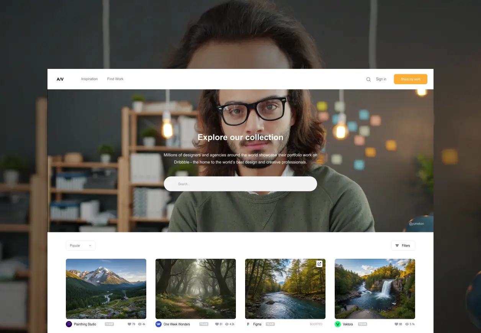Screen dimensions: 481x333
Task: Select Inspiration in the navigation
Action: coord(89,79)
